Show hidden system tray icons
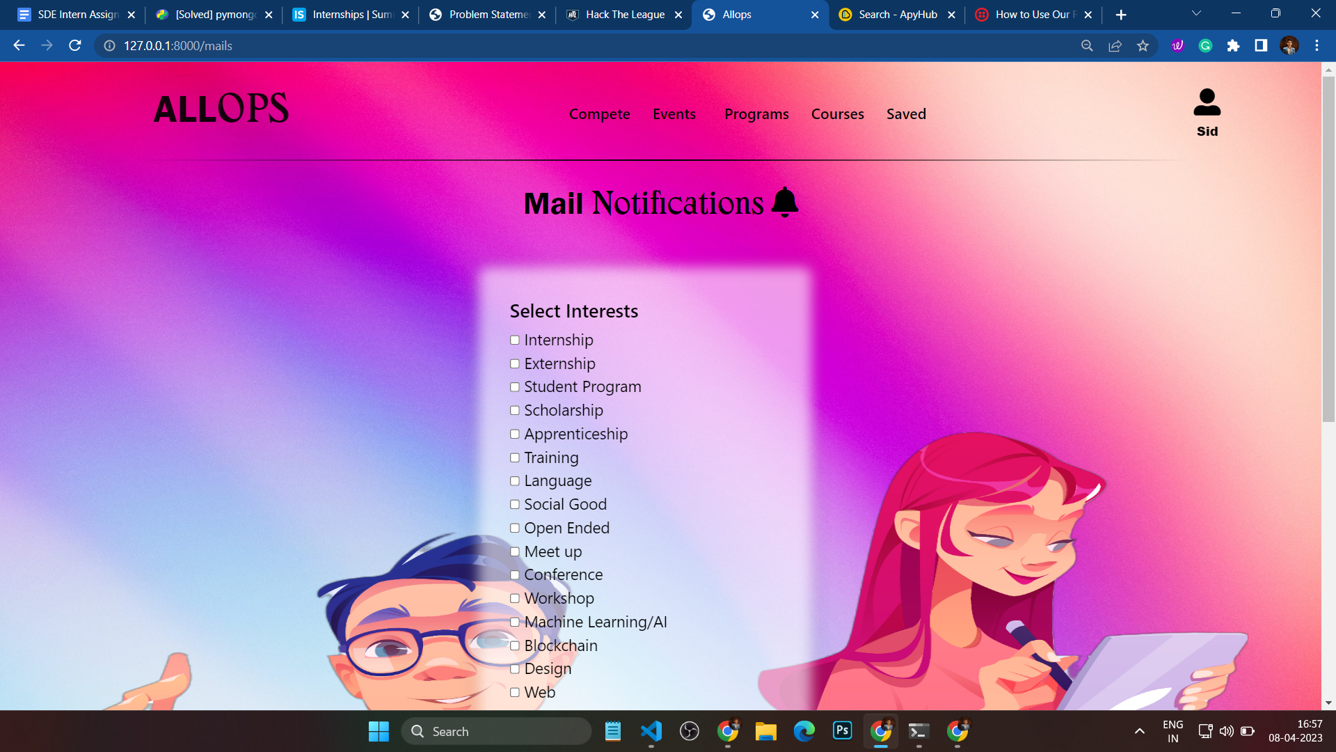Image resolution: width=1336 pixels, height=752 pixels. [x=1139, y=731]
